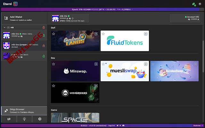Favorite WingRiders with star icon
The image size is (205, 128).
point(53,86)
